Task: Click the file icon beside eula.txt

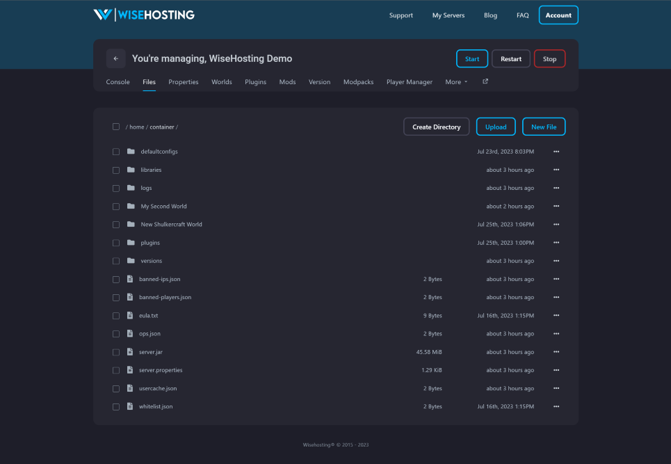Action: pos(129,315)
